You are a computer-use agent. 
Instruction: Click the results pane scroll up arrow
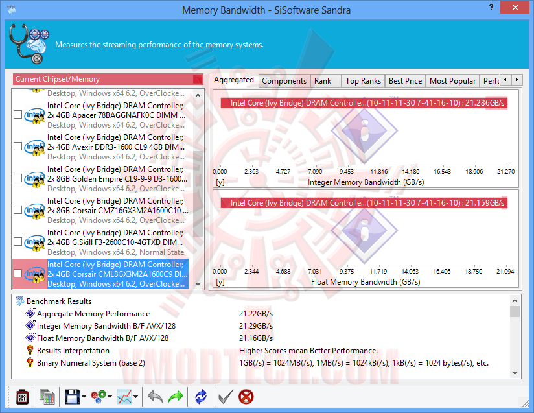(515, 301)
